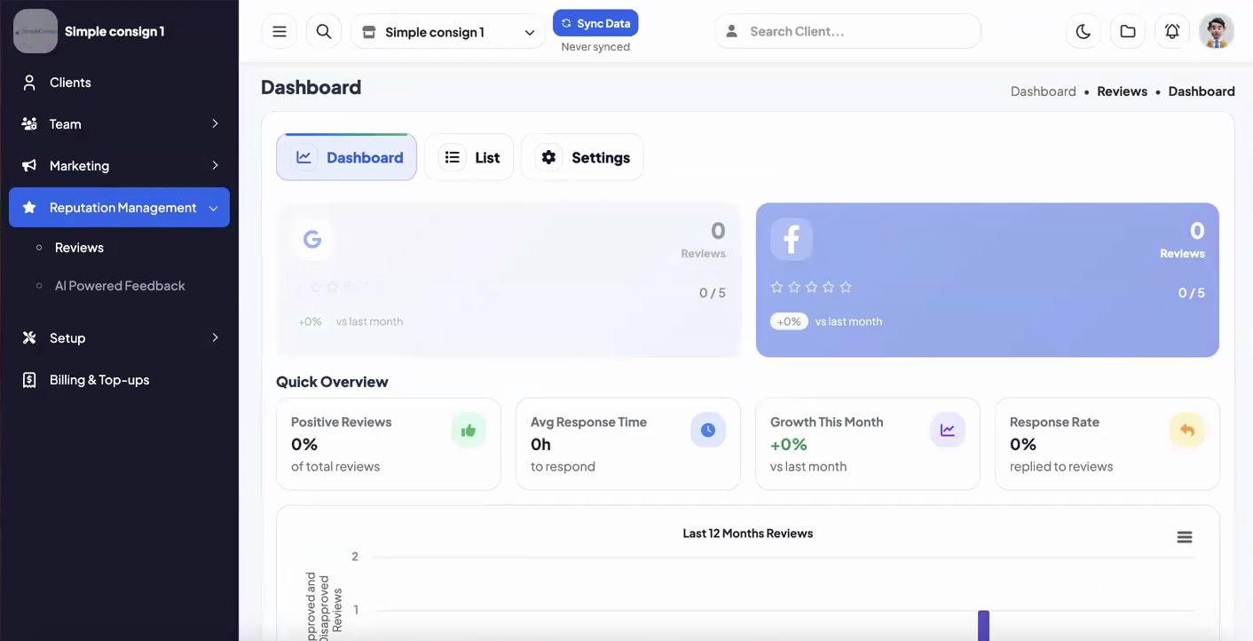Open Billing & Top-ups page

pyautogui.click(x=119, y=380)
